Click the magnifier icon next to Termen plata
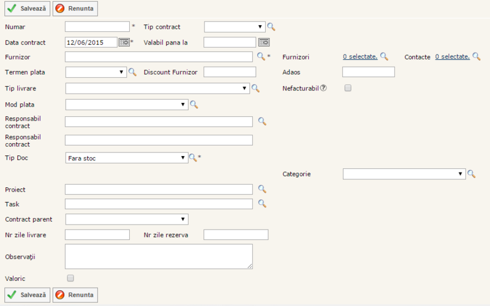 [132, 72]
